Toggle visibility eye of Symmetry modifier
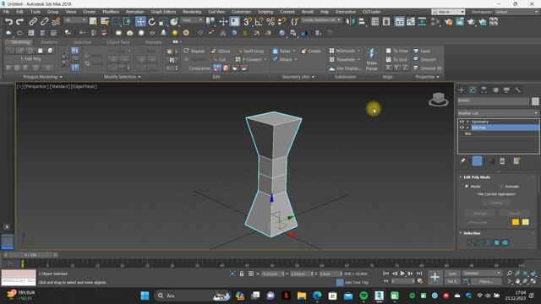The height and width of the screenshot is (304, 541). [462, 122]
